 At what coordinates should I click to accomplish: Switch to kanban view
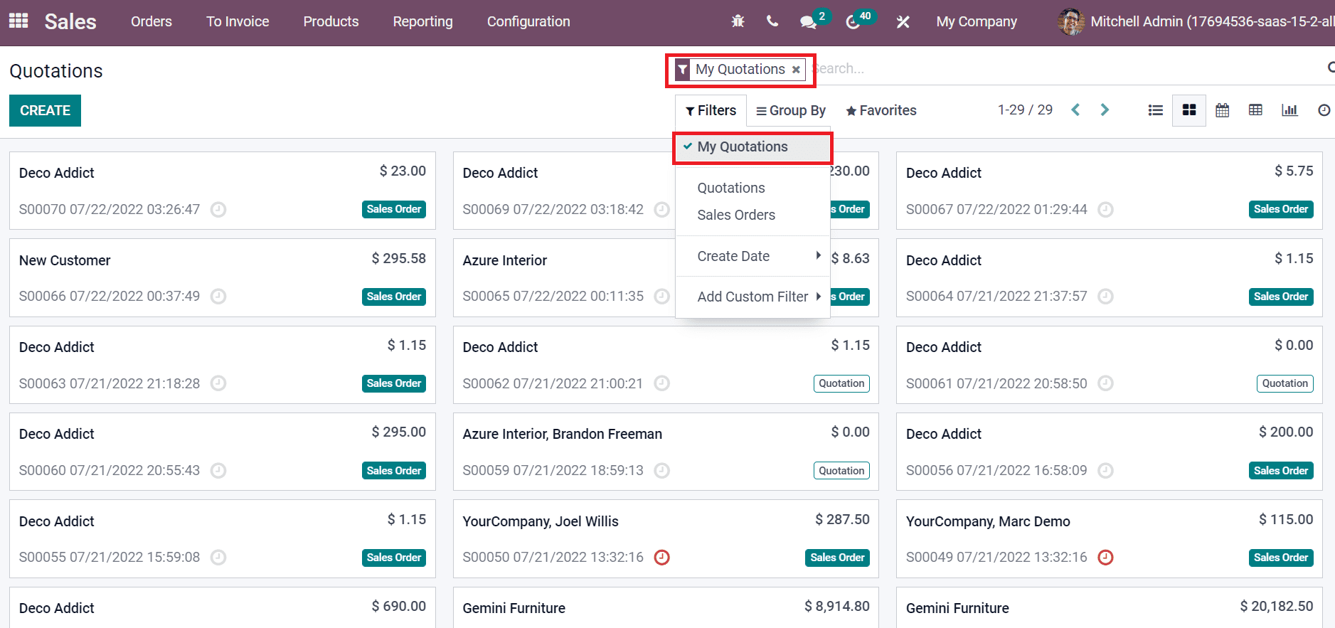coord(1189,110)
